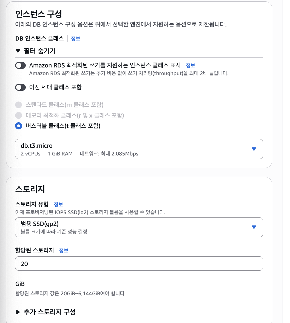Screen dimensions: 290x323
Task: Open 정보 link next to 할당된 스토리지
Action: [64, 251]
